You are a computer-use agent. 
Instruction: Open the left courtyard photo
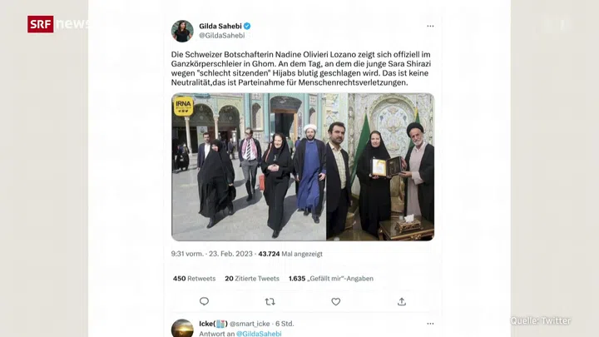tap(249, 167)
